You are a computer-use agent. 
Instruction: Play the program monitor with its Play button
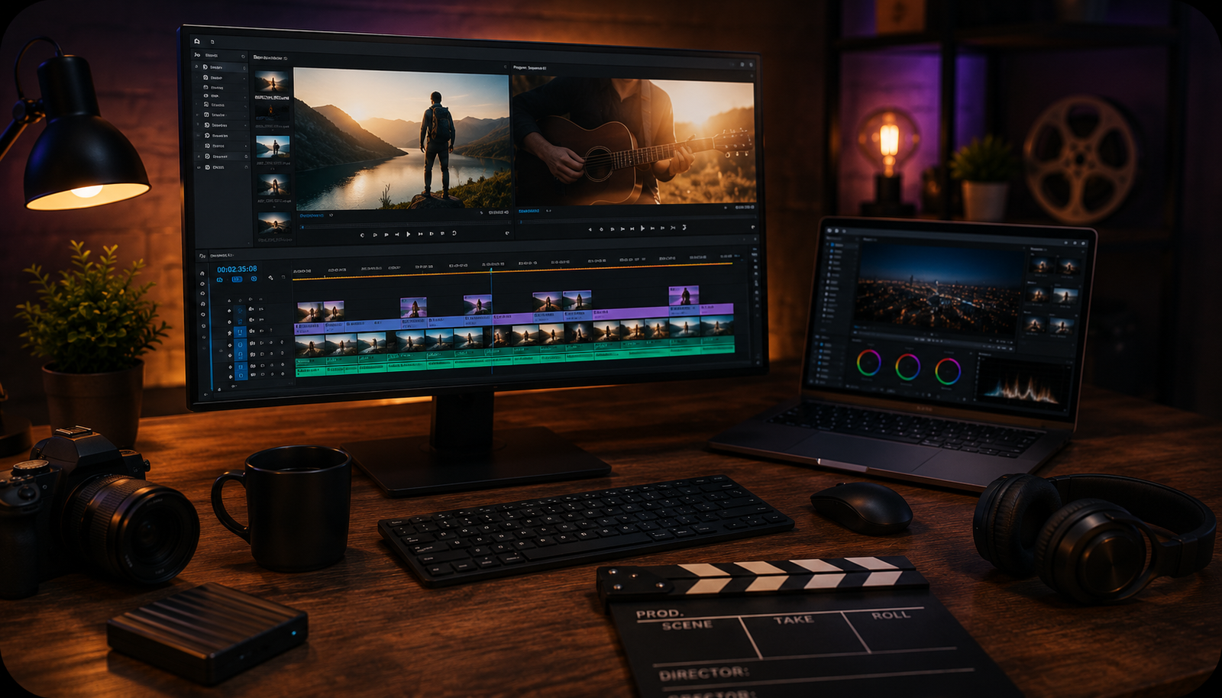coord(642,228)
